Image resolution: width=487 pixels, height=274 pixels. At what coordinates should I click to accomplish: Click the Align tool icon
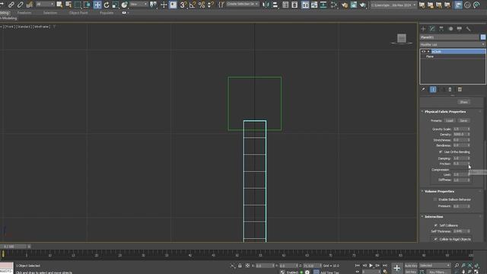click(x=275, y=5)
